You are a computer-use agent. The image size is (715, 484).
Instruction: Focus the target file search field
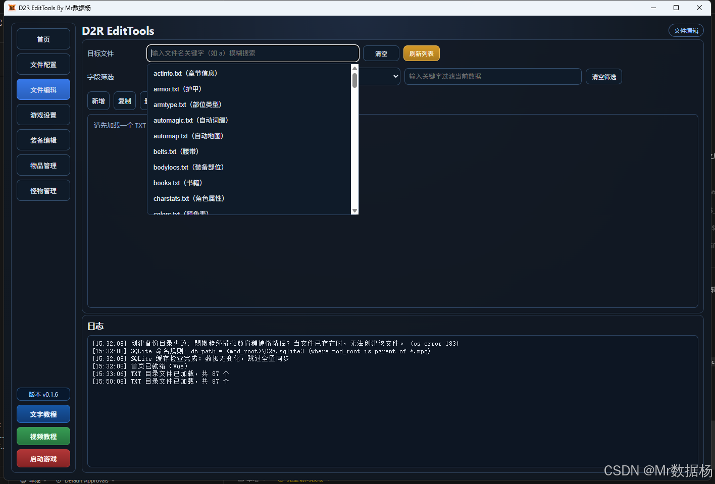[x=253, y=53]
